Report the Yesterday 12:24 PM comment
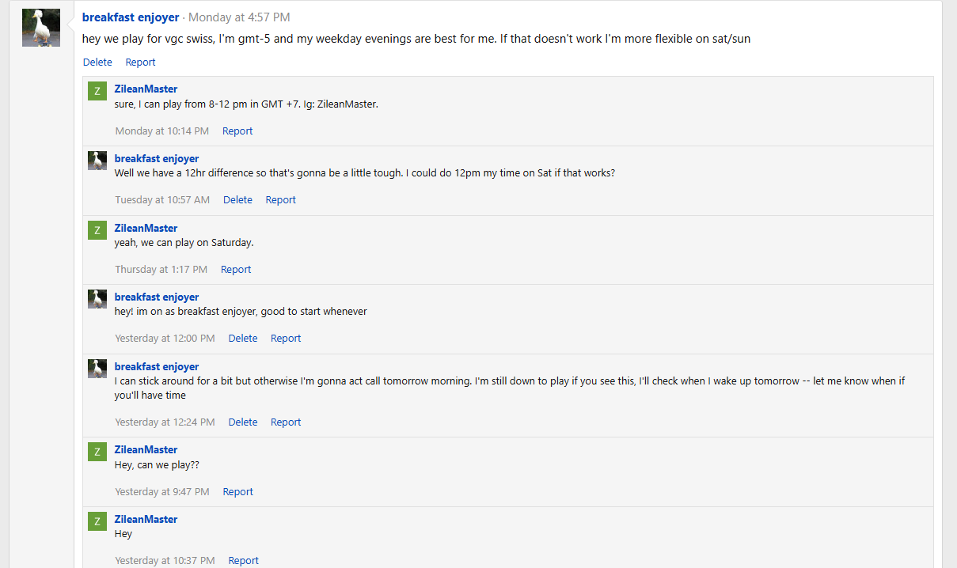Screen dimensions: 957x568 pyautogui.click(x=286, y=422)
